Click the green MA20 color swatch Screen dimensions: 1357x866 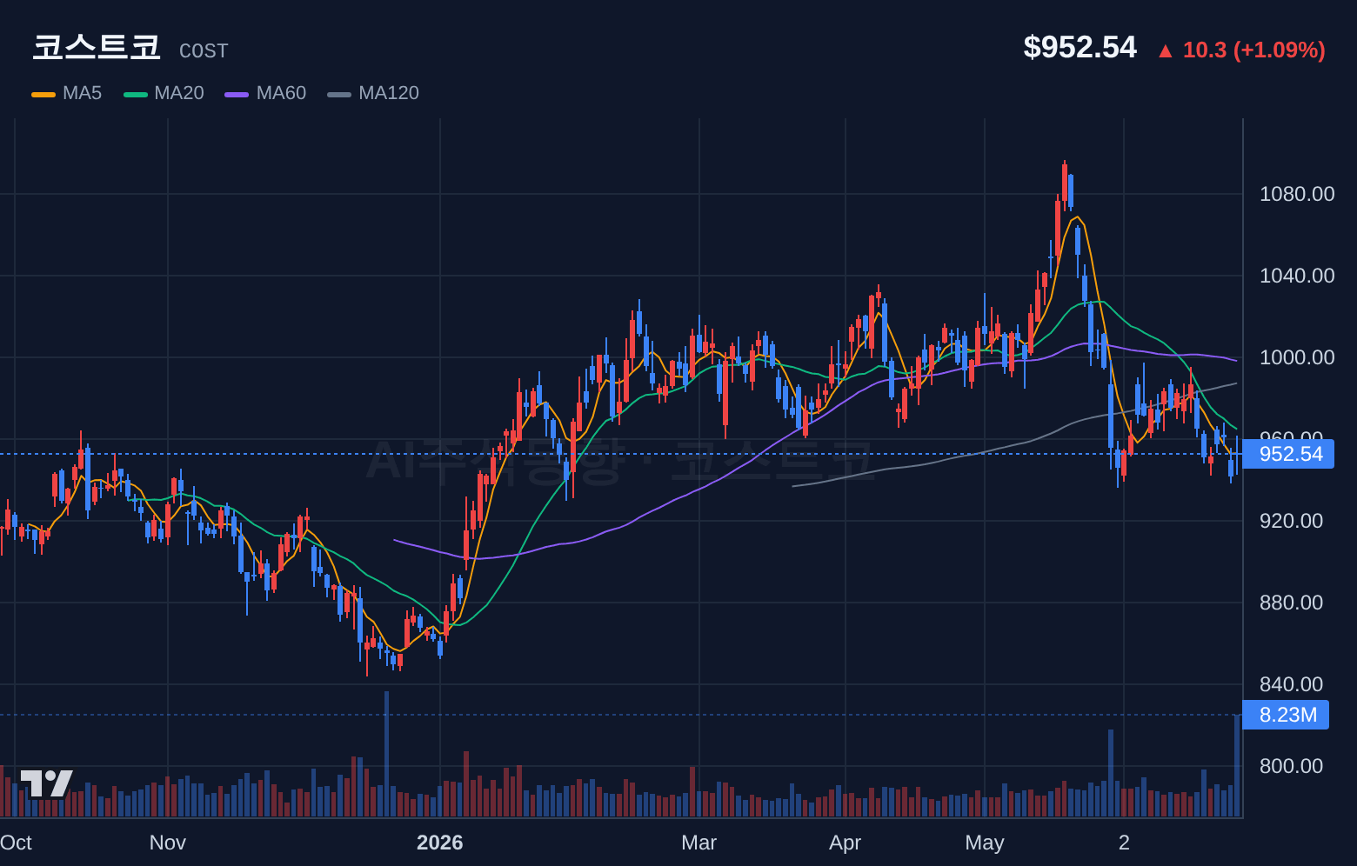point(136,94)
